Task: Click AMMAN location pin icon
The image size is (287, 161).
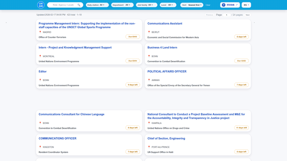Action: [x=149, y=80]
